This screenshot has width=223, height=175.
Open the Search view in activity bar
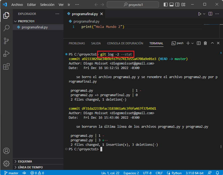[x=6, y=28]
